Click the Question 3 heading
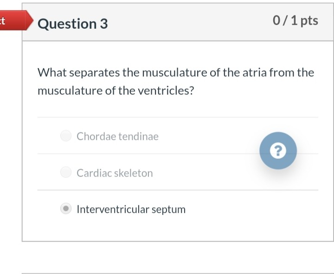The height and width of the screenshot is (274, 334). pos(73,24)
